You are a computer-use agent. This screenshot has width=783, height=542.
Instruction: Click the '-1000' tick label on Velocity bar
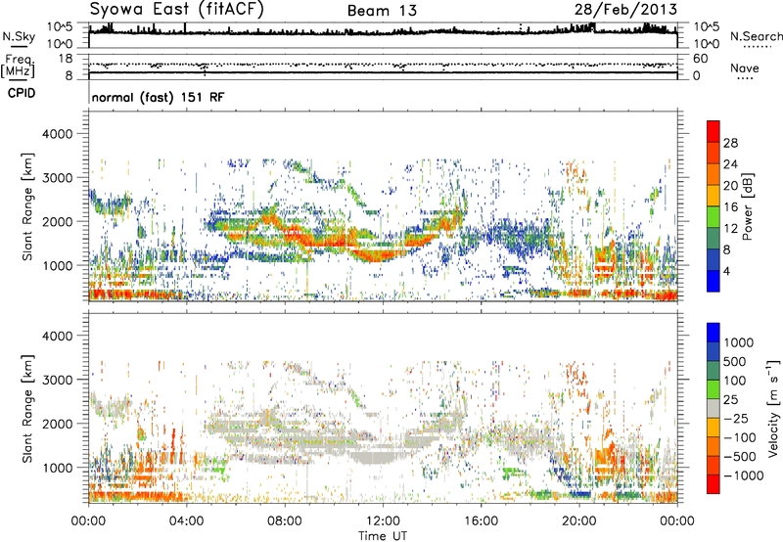[x=743, y=475]
